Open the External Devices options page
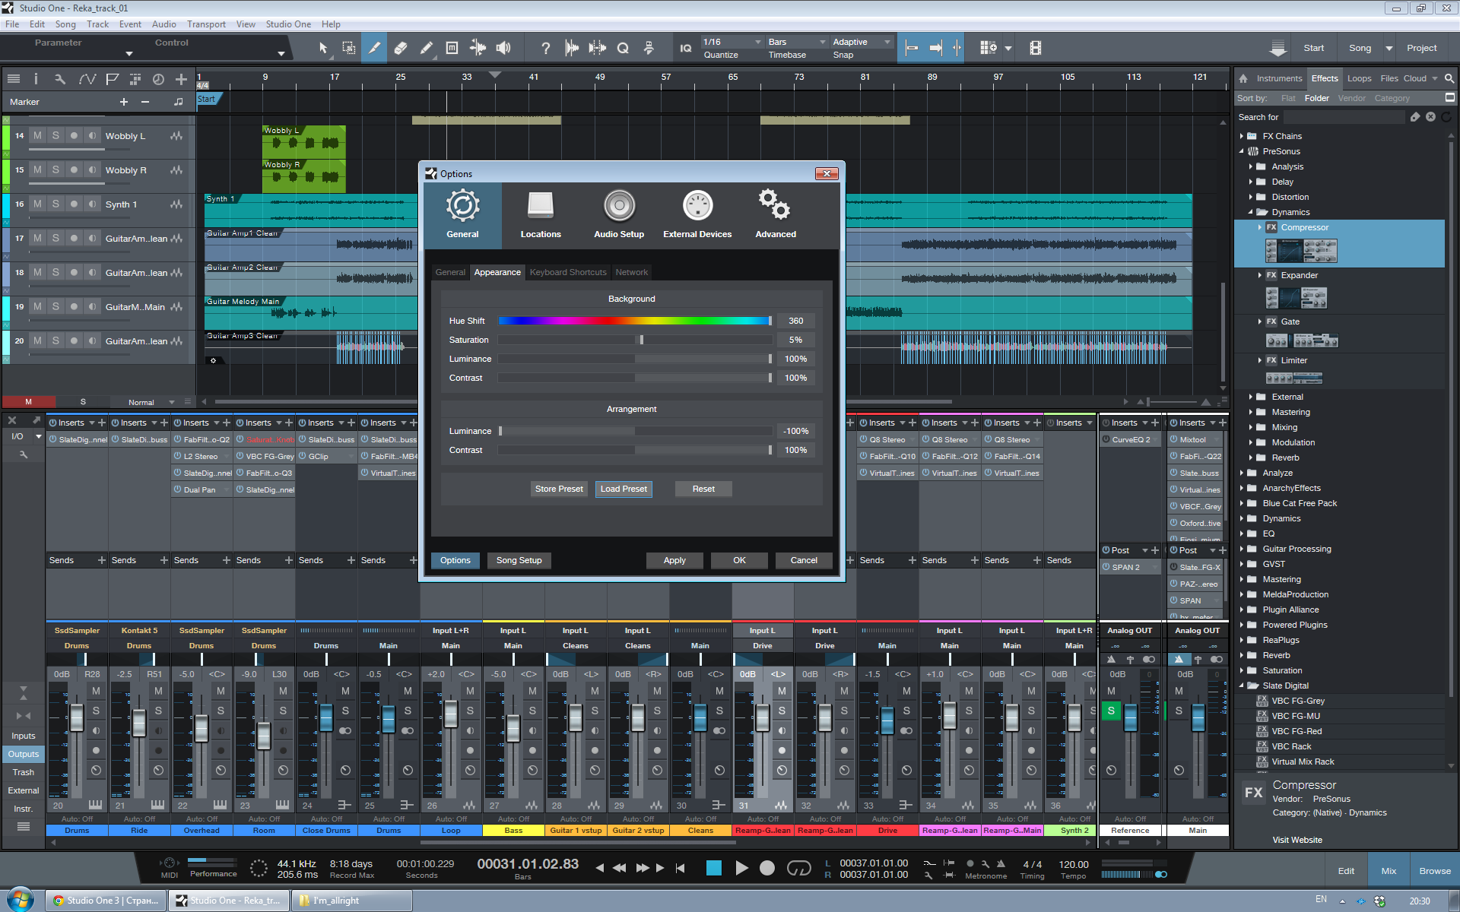Viewport: 1460px width, 912px height. coord(697,215)
